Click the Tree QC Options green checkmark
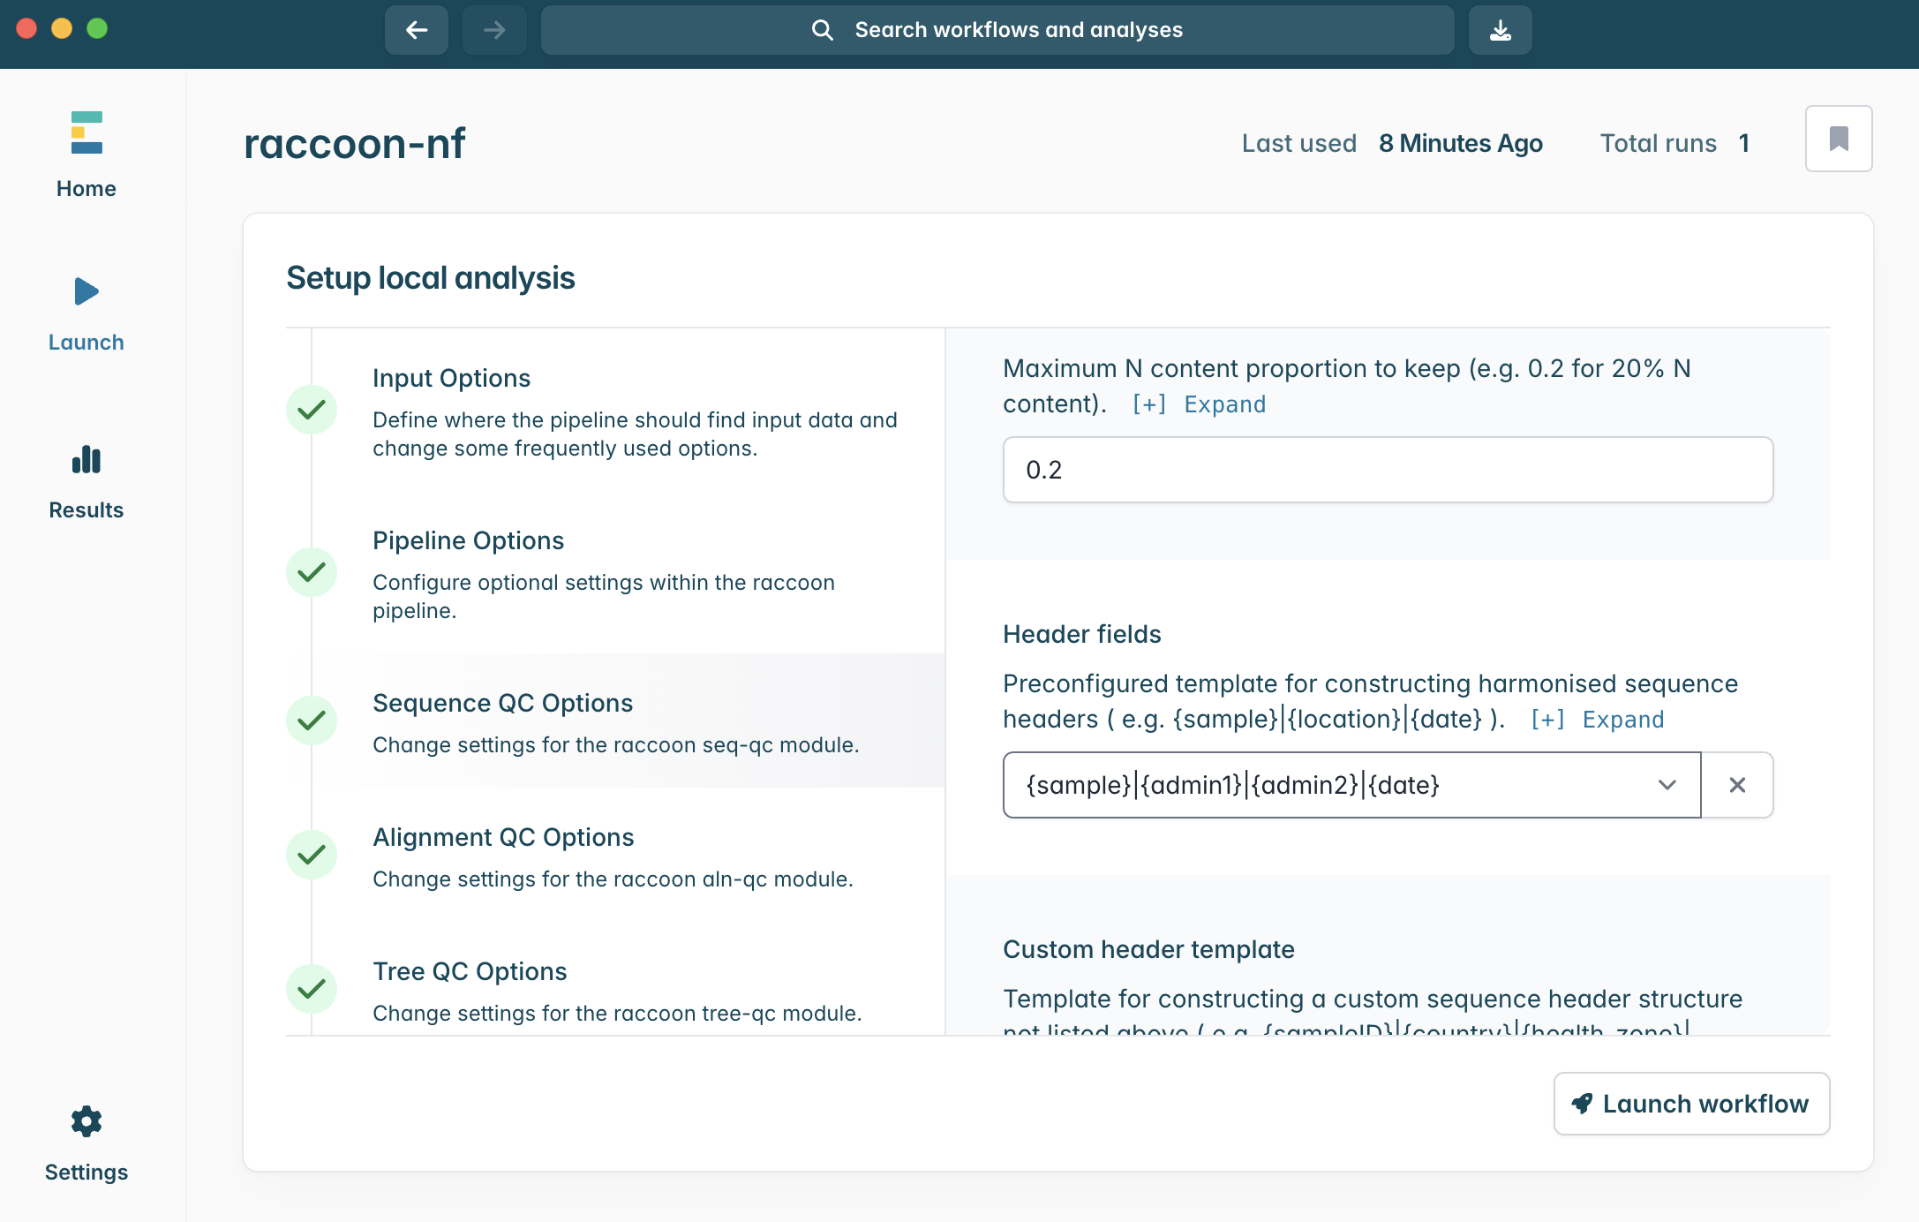1919x1222 pixels. 312,989
